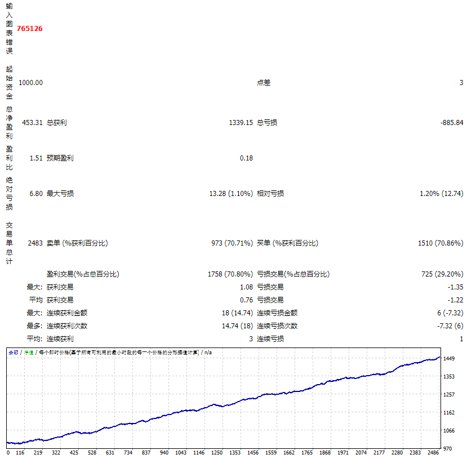The image size is (476, 459).
Task: Click the 绝对亏损 vertical label
Action: pyautogui.click(x=10, y=194)
